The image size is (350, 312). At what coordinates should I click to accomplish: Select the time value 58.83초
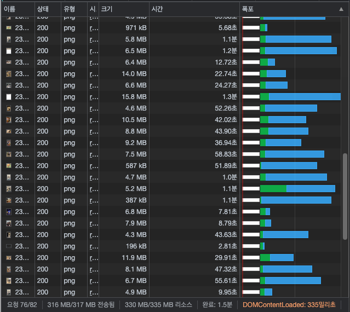click(226, 154)
